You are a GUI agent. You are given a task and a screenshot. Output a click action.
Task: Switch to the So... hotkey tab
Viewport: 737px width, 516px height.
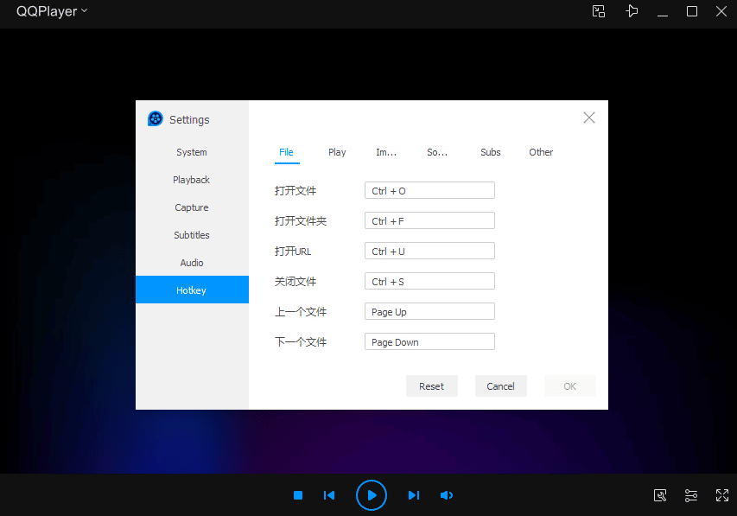point(437,152)
